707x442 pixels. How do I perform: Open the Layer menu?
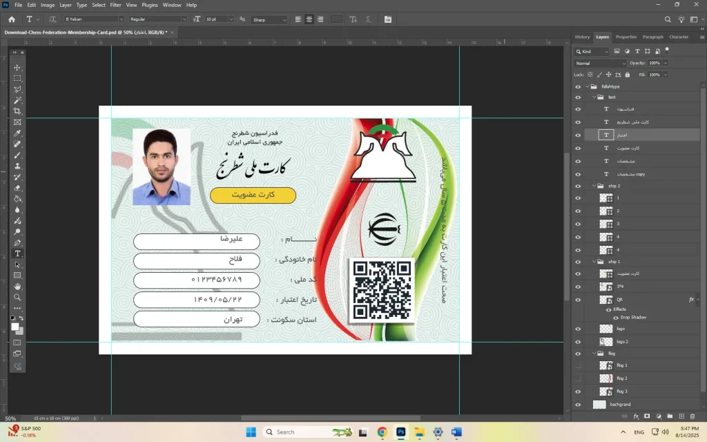tap(66, 5)
